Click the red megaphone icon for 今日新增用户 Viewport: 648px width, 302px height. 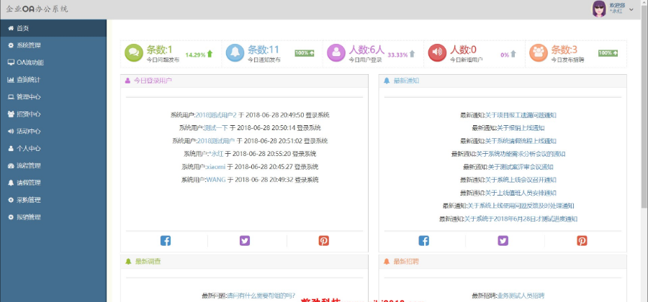(x=437, y=52)
